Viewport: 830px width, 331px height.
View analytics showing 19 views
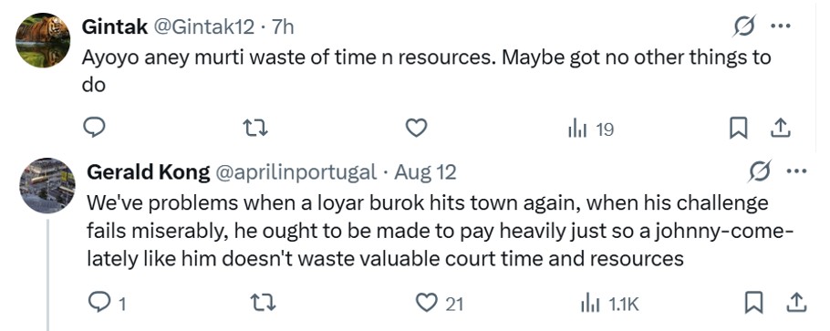(591, 129)
